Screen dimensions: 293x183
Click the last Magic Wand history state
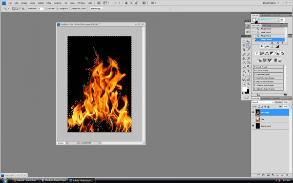tap(270, 40)
